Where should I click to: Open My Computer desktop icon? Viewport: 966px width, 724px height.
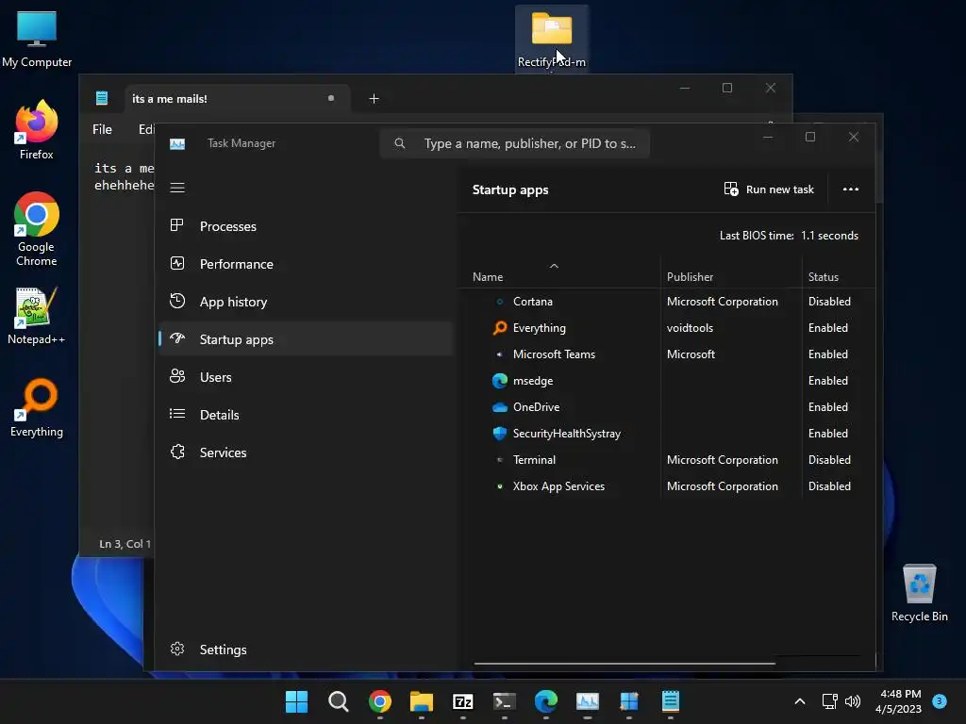point(37,38)
